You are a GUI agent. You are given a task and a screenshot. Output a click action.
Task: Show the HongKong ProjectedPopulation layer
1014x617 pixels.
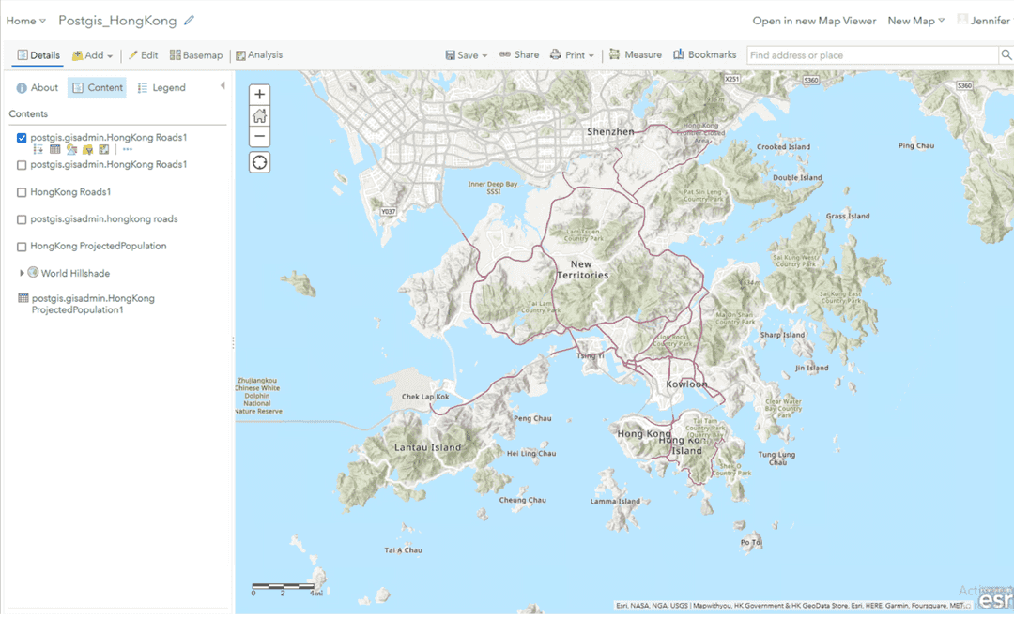21,248
